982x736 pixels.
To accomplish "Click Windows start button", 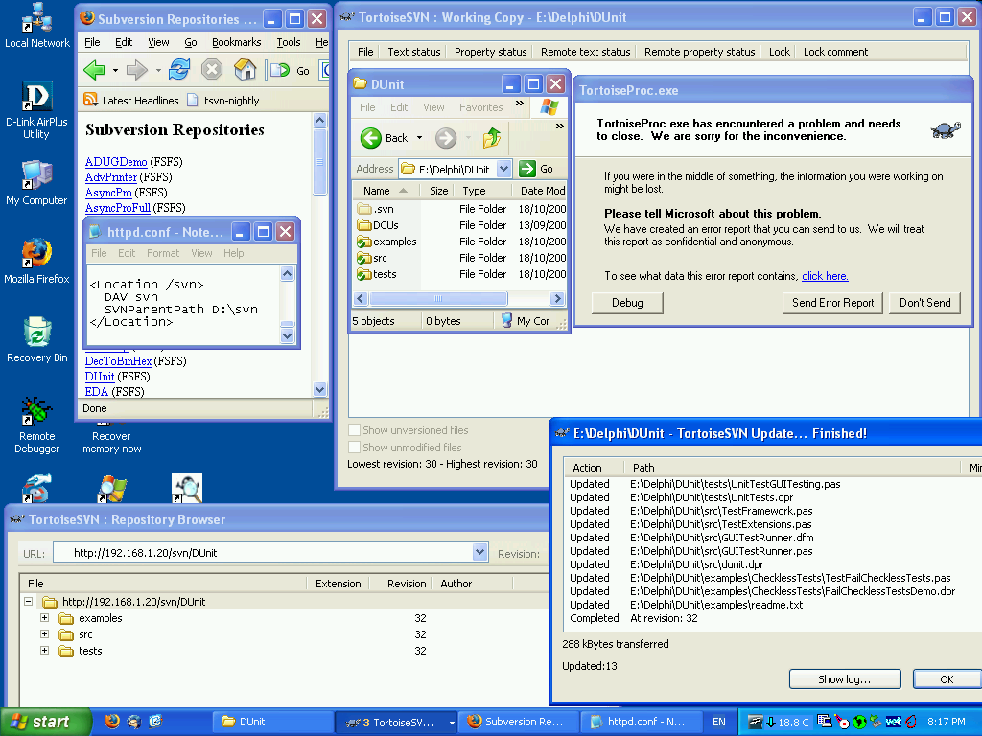I will coord(45,723).
